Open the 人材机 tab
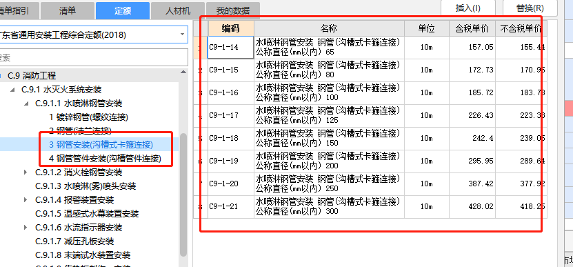Screen dimensions: 573x267 tap(178, 10)
